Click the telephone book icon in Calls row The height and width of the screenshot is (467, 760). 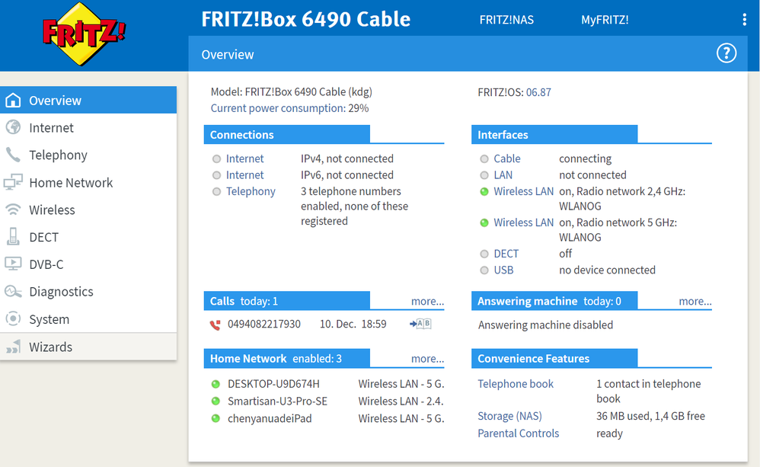coord(420,324)
